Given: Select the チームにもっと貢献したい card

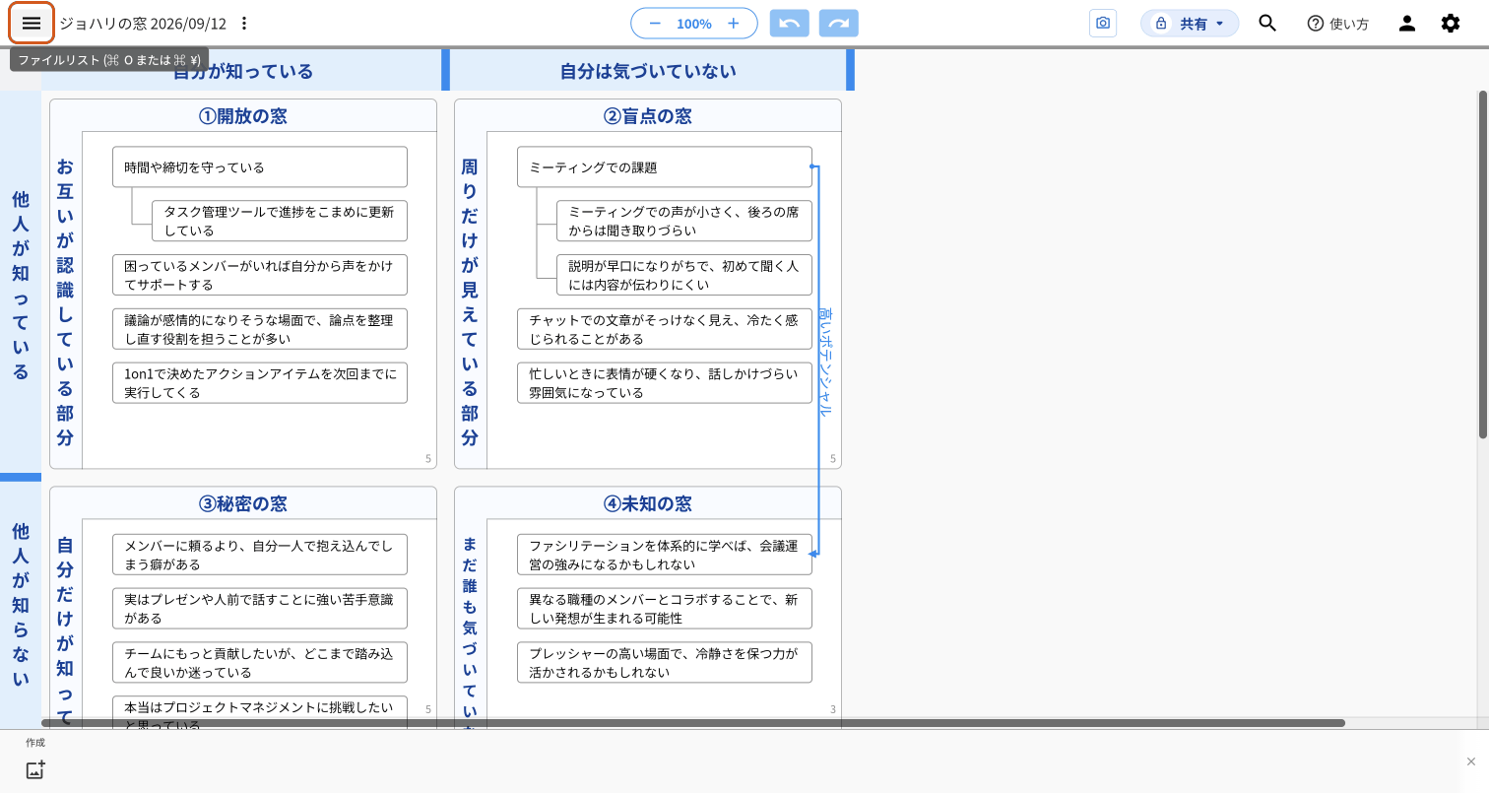Looking at the screenshot, I should (260, 663).
